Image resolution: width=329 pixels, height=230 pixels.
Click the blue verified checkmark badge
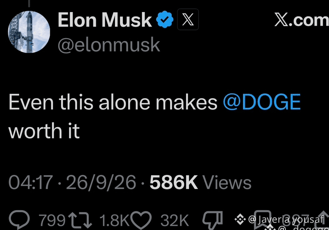point(165,19)
